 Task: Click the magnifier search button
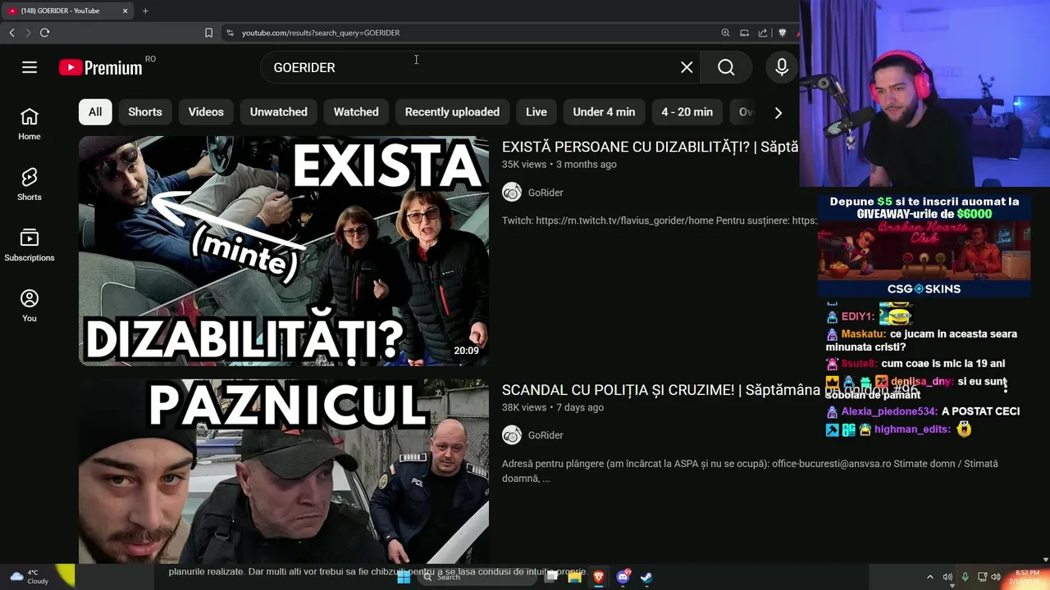pos(726,67)
